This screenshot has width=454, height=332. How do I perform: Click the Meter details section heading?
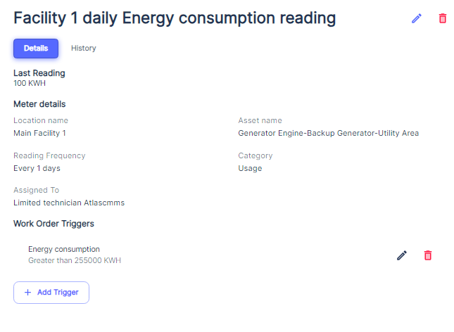click(x=39, y=104)
